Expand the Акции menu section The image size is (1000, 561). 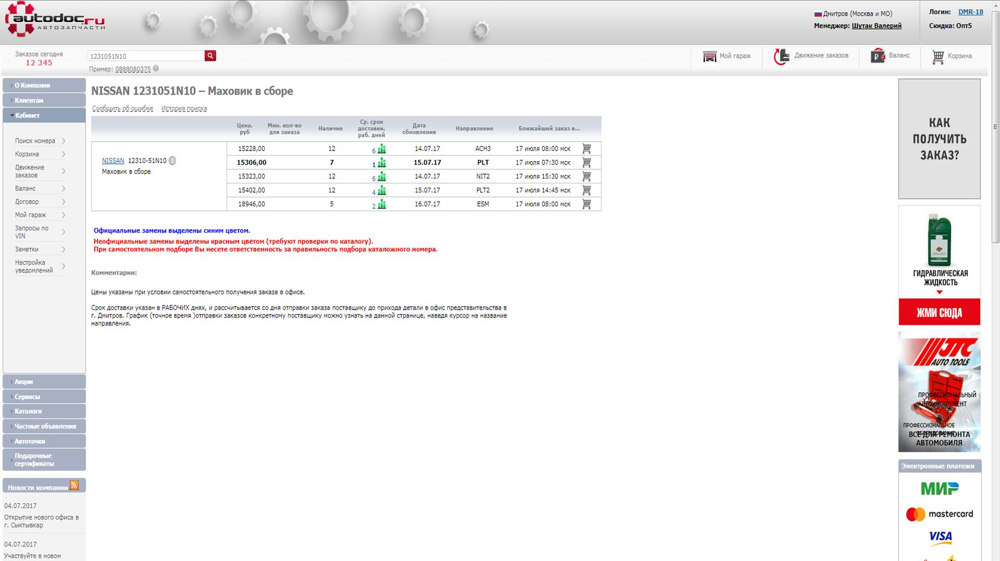[x=44, y=382]
